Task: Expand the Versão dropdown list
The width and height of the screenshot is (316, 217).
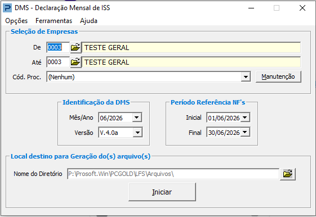Action: (137, 132)
